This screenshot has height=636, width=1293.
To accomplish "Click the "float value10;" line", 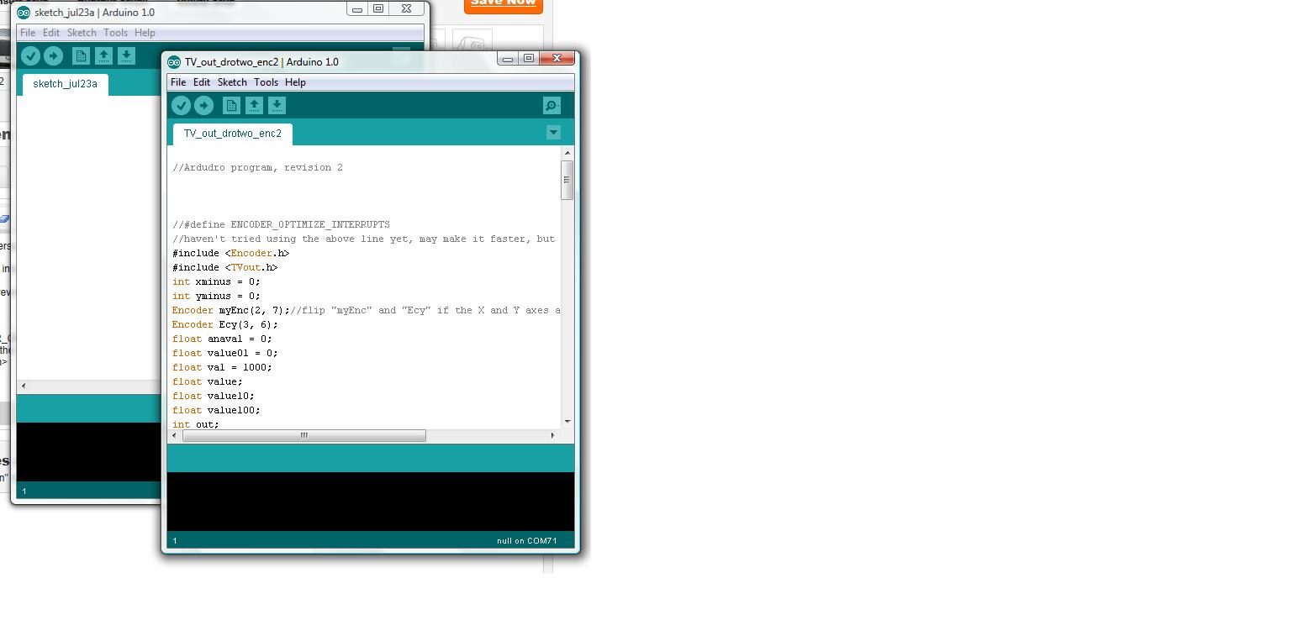I will 213,396.
